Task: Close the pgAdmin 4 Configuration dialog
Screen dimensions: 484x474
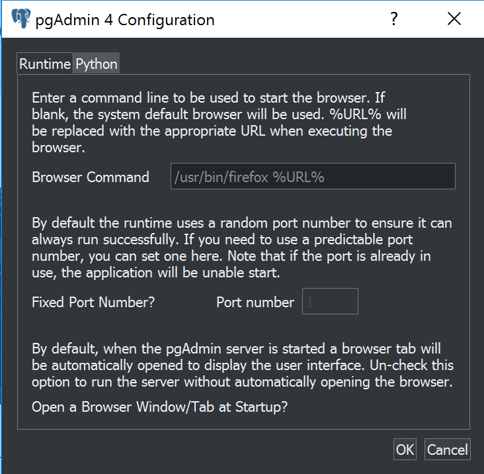Action: (x=454, y=19)
